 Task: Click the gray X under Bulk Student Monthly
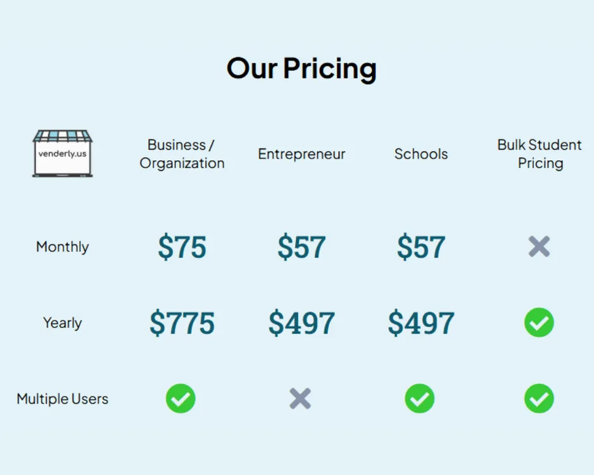click(539, 246)
